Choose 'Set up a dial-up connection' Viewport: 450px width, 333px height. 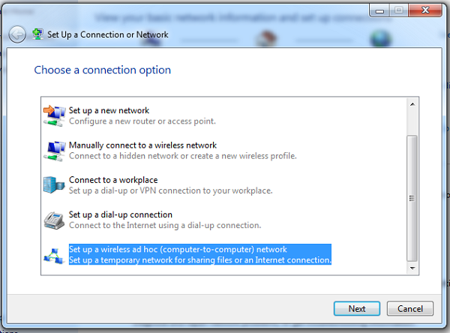pyautogui.click(x=121, y=214)
